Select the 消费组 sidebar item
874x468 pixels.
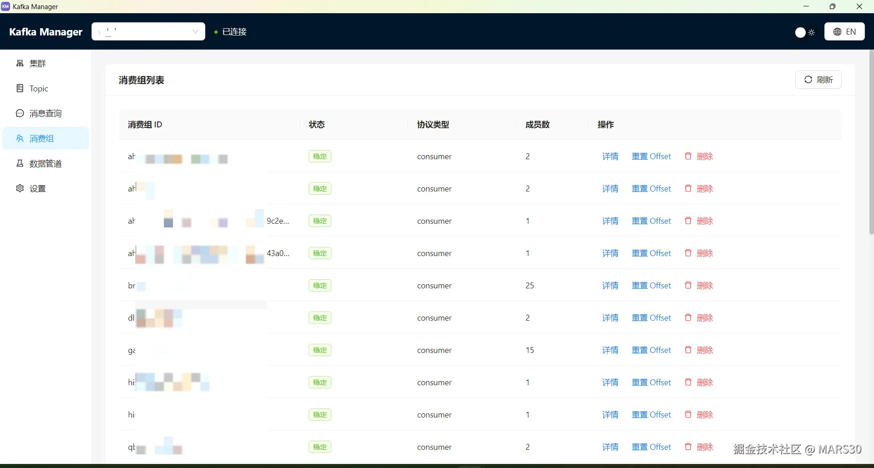pos(46,138)
